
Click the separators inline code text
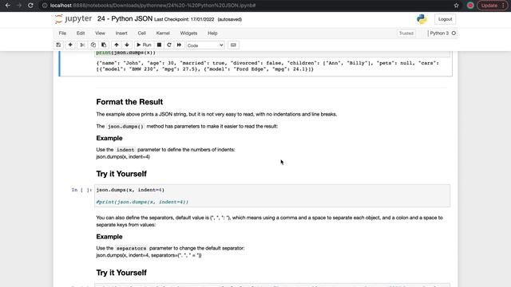[x=131, y=248]
